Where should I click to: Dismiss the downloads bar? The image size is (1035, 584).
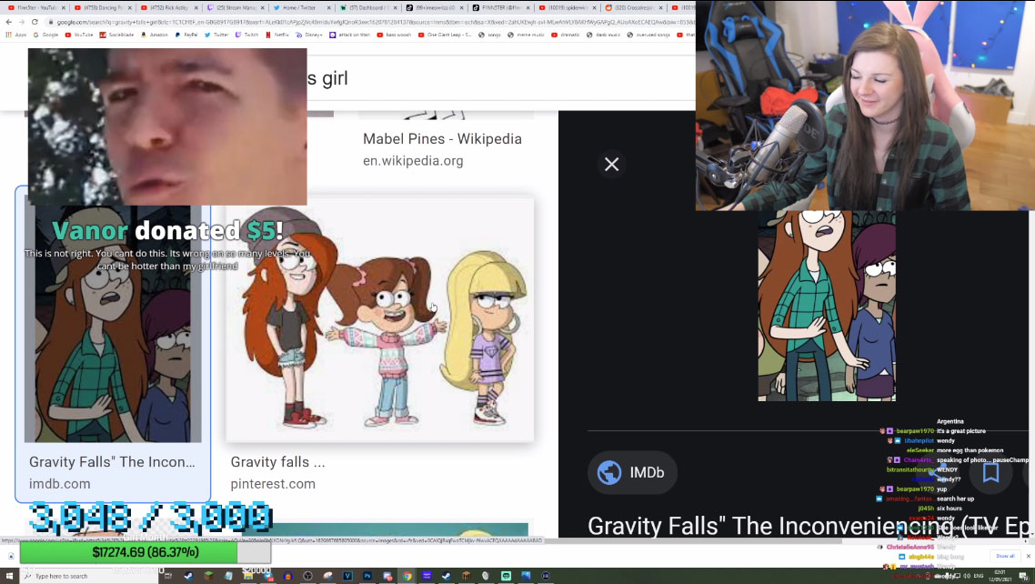(x=1028, y=556)
